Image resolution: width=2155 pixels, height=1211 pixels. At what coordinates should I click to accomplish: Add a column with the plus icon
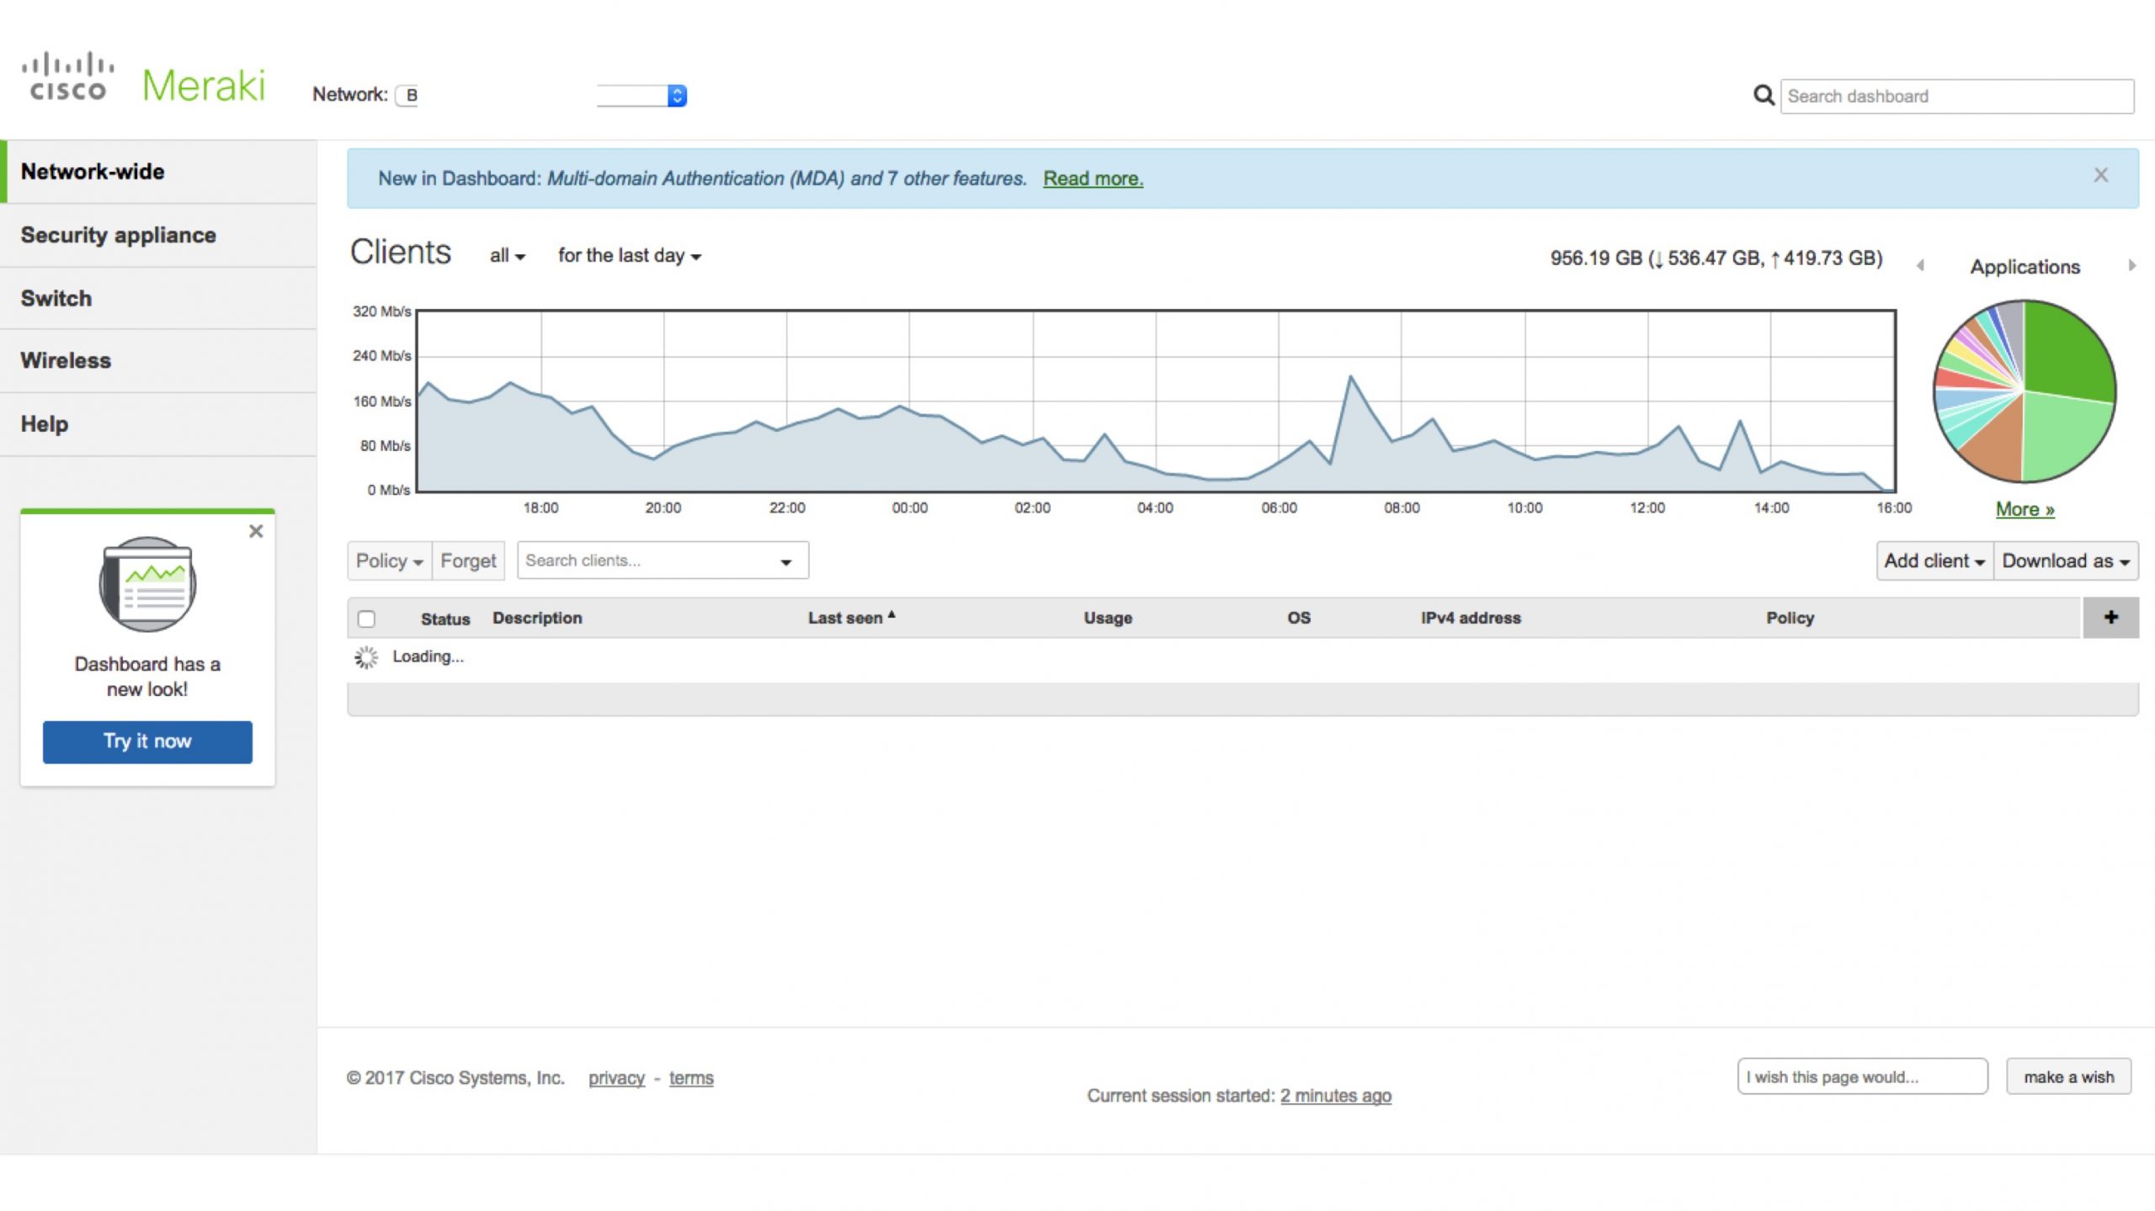2110,618
